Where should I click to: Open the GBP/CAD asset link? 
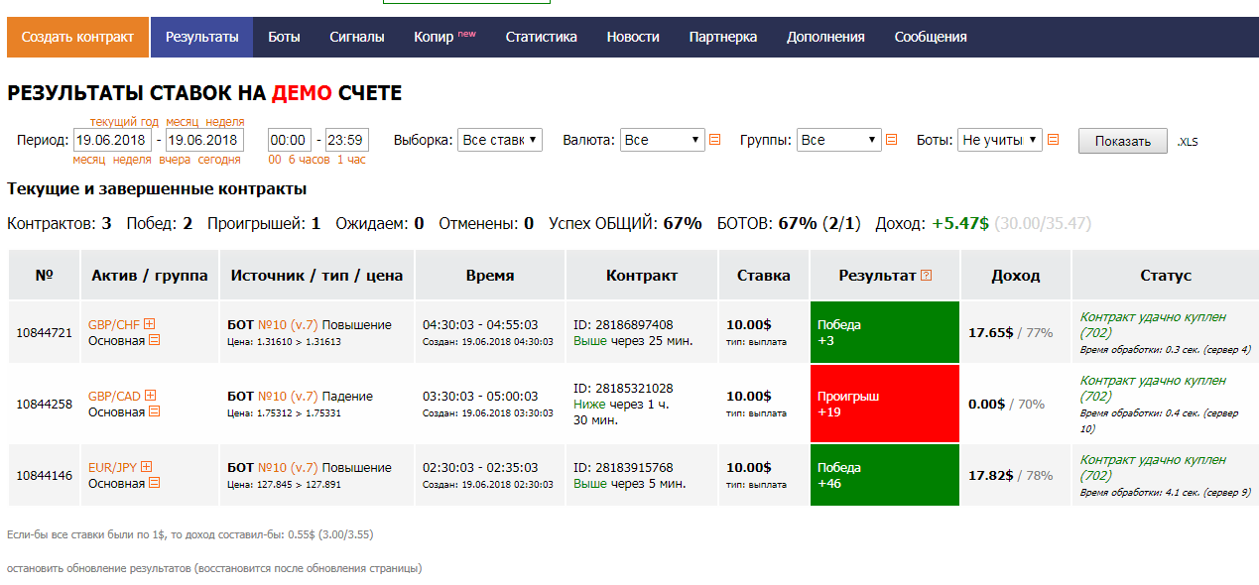click(114, 396)
